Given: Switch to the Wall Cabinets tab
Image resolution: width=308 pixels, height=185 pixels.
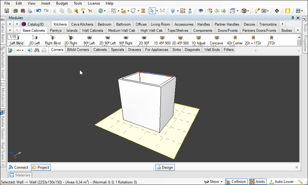Looking at the screenshot, I should pos(92,31).
